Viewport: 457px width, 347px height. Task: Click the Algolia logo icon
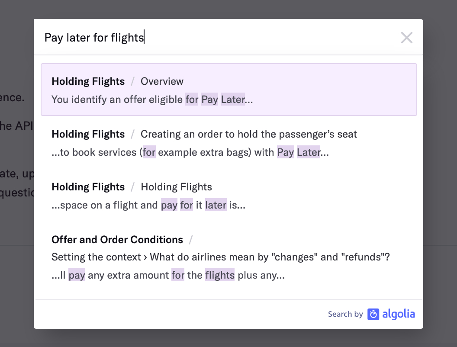373,314
